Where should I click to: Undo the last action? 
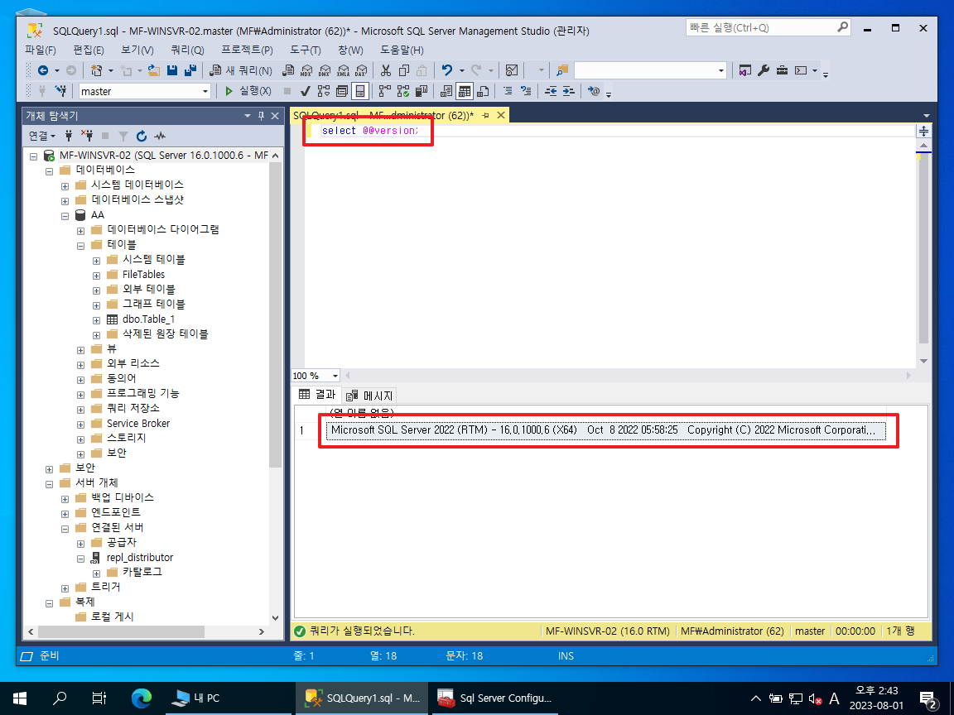coord(447,70)
